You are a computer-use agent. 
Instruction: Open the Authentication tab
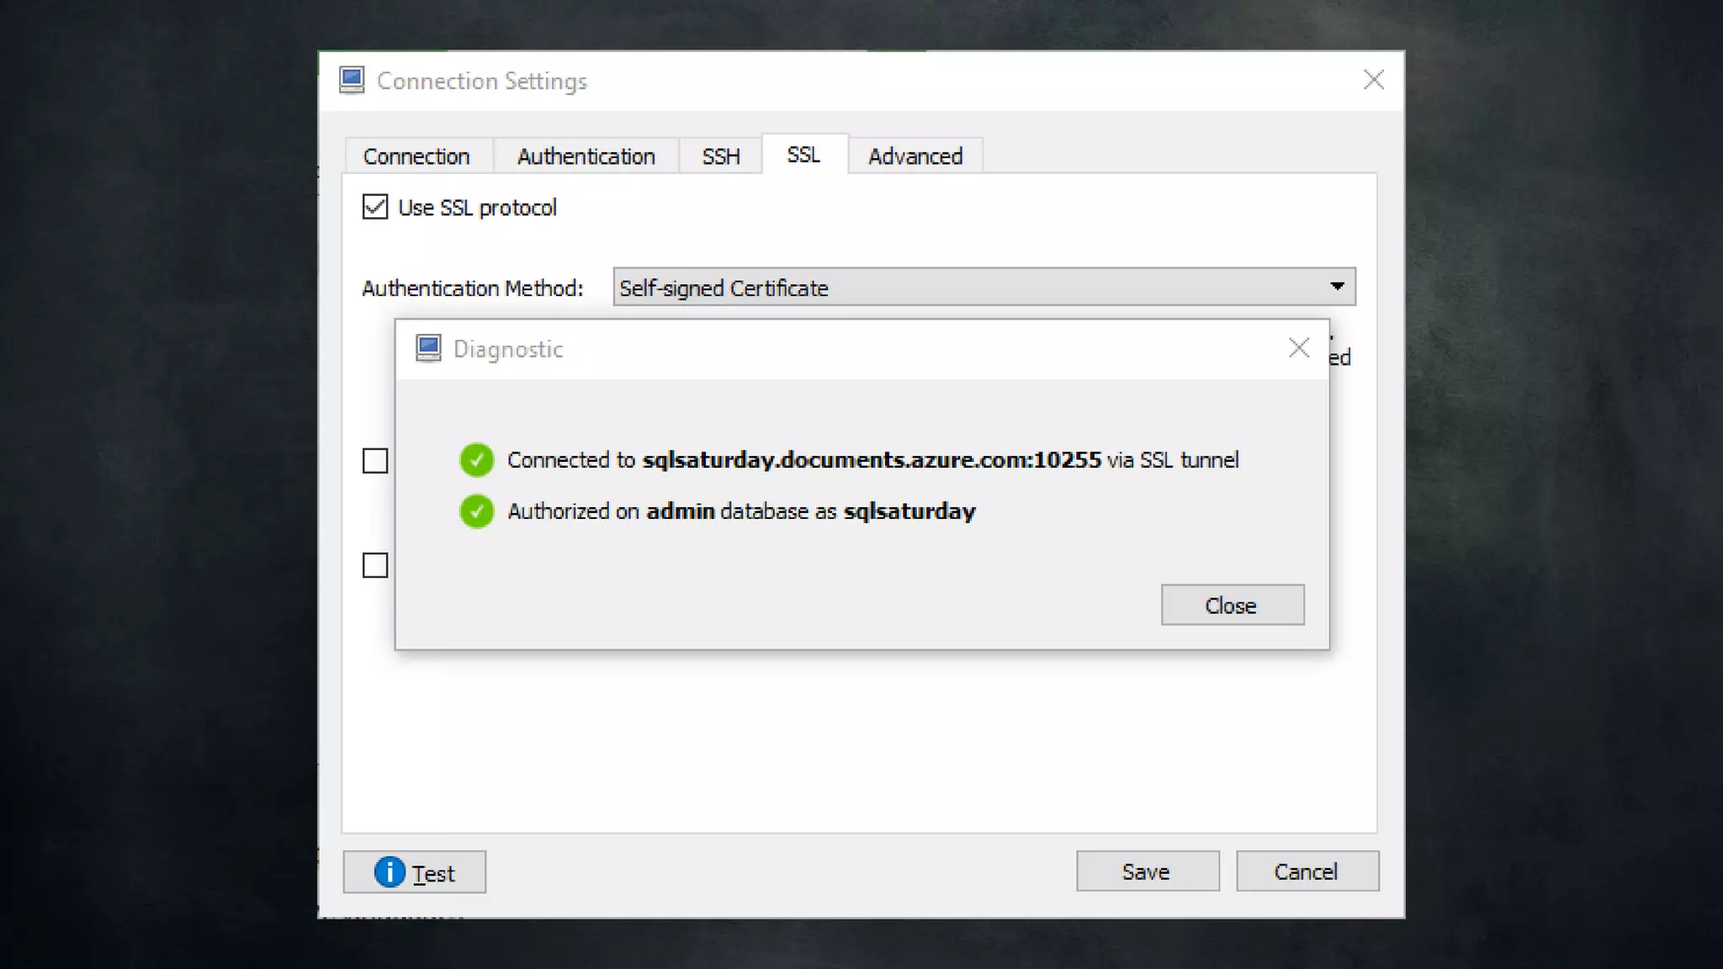point(586,156)
